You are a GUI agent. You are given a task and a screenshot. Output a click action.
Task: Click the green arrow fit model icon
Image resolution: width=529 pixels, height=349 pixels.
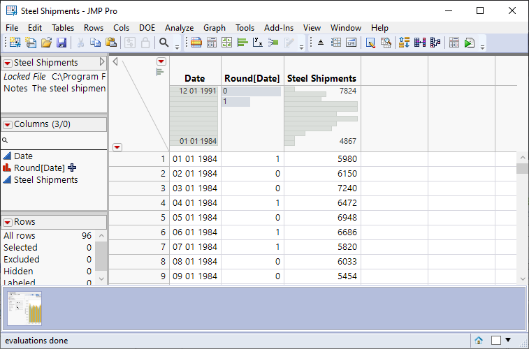(273, 43)
